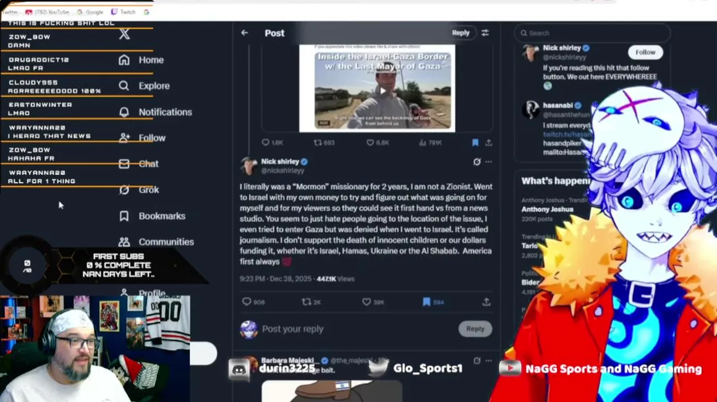Like the quoted post with 6.8K likes
Image resolution: width=717 pixels, height=402 pixels.
pos(377,142)
